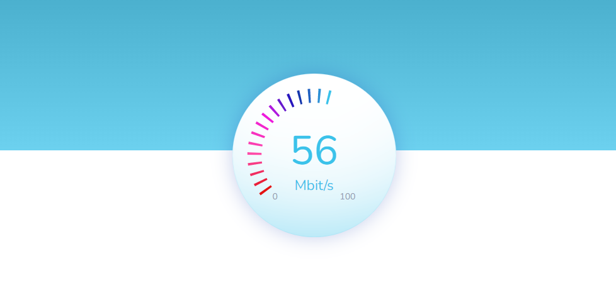Viewport: 616px width, 290px height.
Task: Click the second gauge tick from 0
Action: pos(261,182)
